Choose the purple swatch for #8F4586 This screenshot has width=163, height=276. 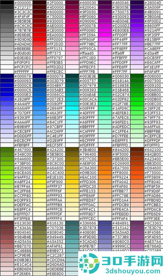click(x=137, y=232)
